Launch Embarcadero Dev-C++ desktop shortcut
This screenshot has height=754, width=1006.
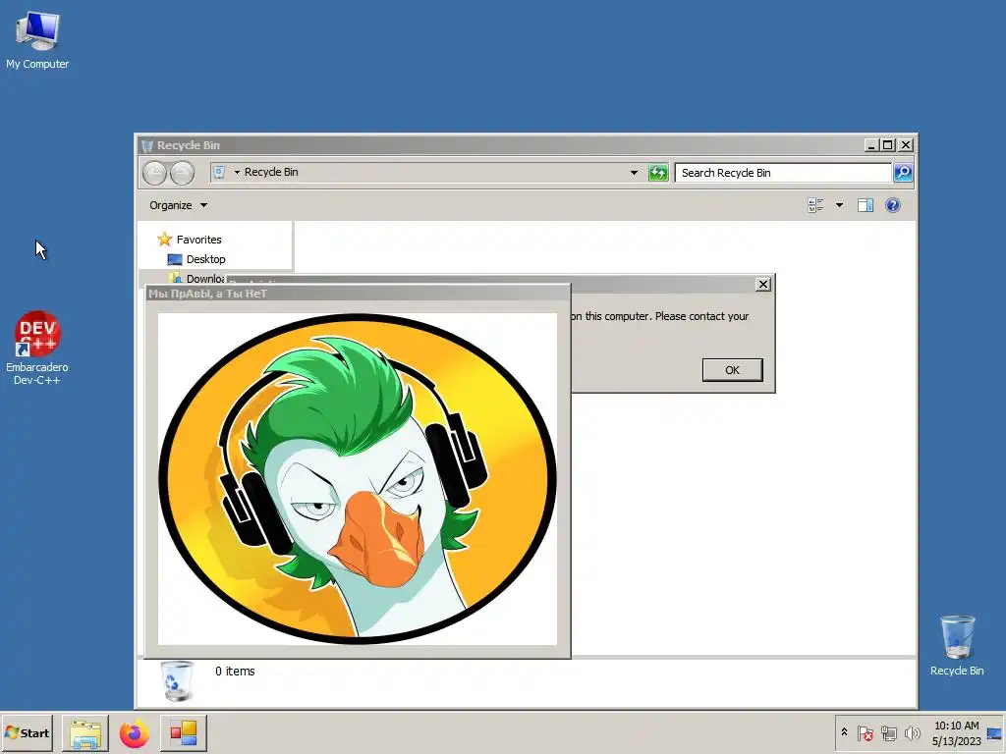pyautogui.click(x=37, y=348)
